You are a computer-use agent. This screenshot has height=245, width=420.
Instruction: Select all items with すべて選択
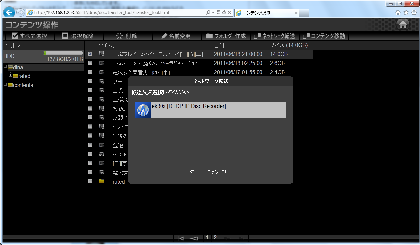pyautogui.click(x=29, y=36)
